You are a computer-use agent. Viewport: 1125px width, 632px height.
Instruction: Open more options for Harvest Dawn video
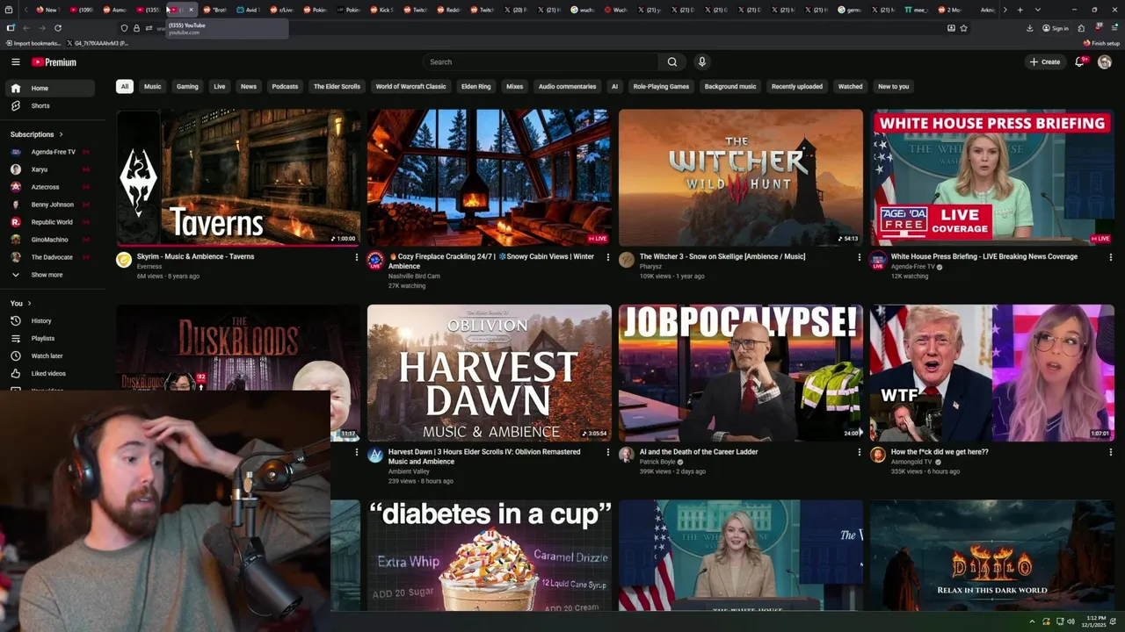tap(607, 452)
